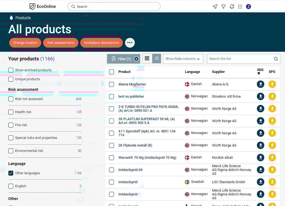Viewport: 285px width, 206px height.
Task: Download SDS for 4 l 1 Sporstoff
Action: point(261,133)
